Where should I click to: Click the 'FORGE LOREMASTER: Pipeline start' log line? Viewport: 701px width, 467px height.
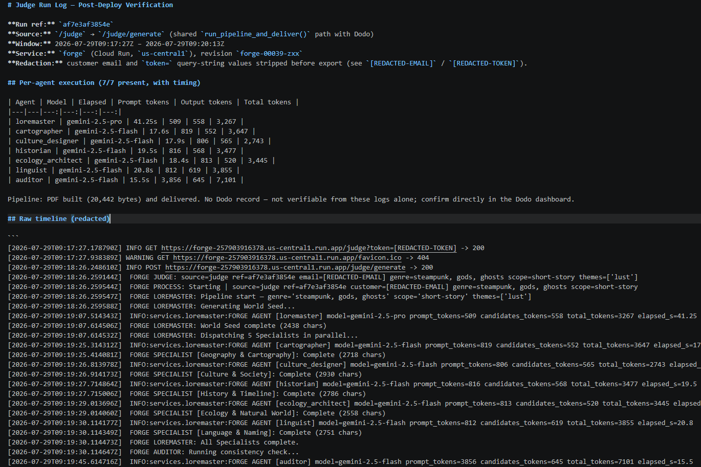click(270, 297)
